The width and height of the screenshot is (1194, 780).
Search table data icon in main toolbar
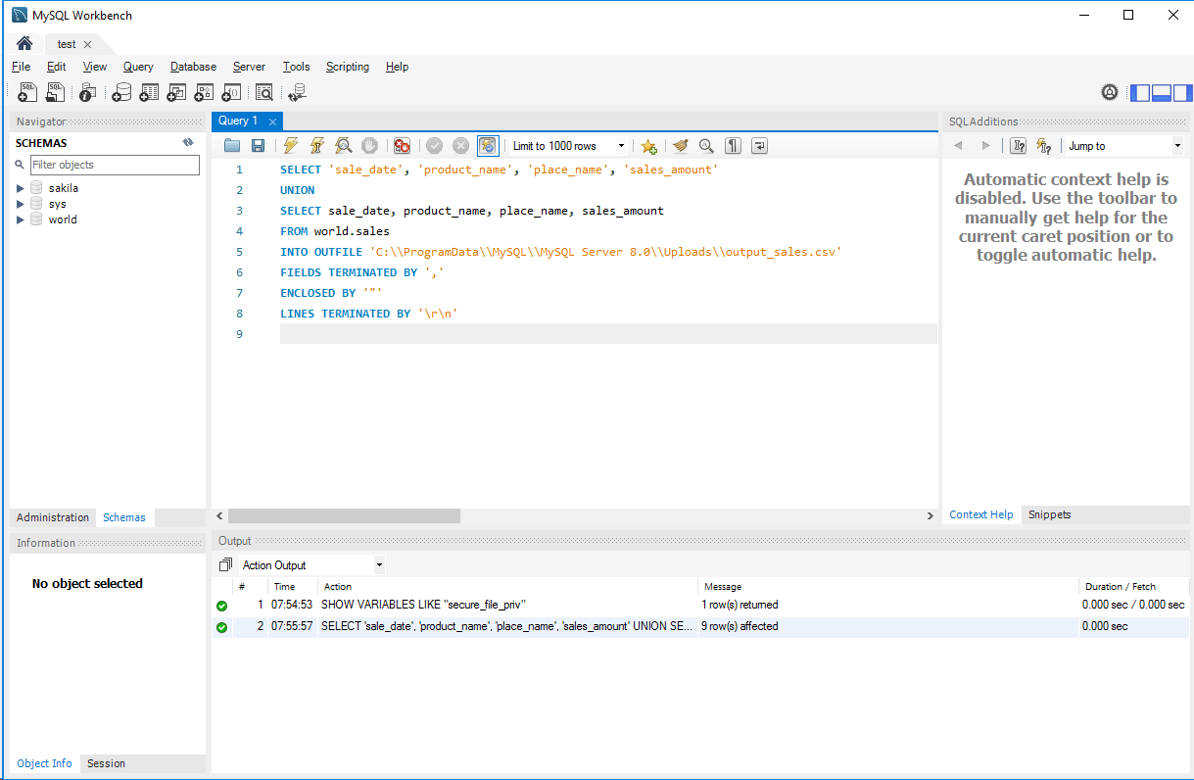[x=263, y=92]
